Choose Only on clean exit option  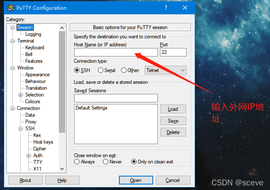click(x=134, y=162)
